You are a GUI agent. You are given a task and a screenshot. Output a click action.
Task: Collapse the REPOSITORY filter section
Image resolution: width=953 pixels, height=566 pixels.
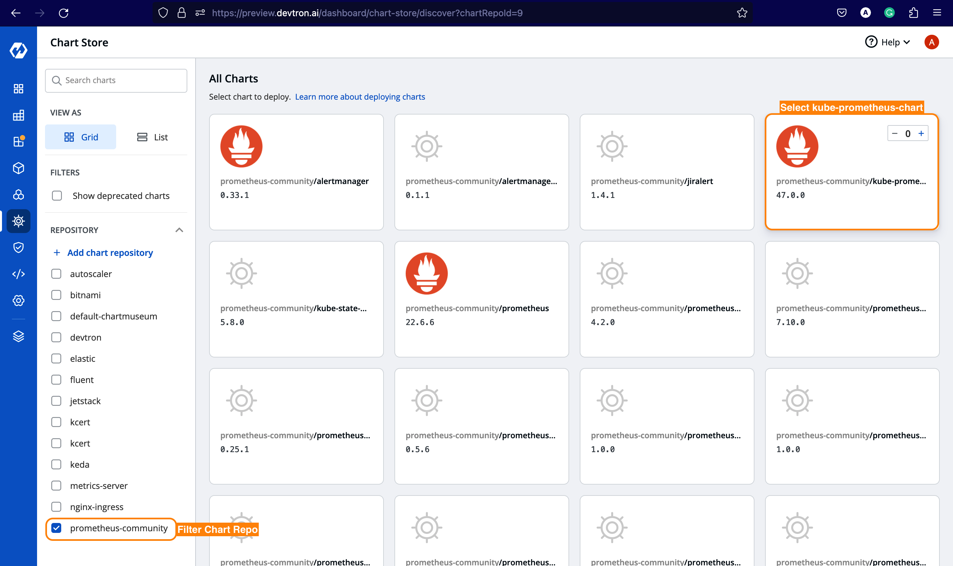[180, 230]
